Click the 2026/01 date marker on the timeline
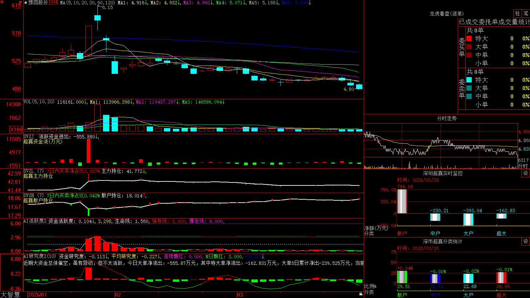The width and height of the screenshot is (530, 298). (37, 295)
